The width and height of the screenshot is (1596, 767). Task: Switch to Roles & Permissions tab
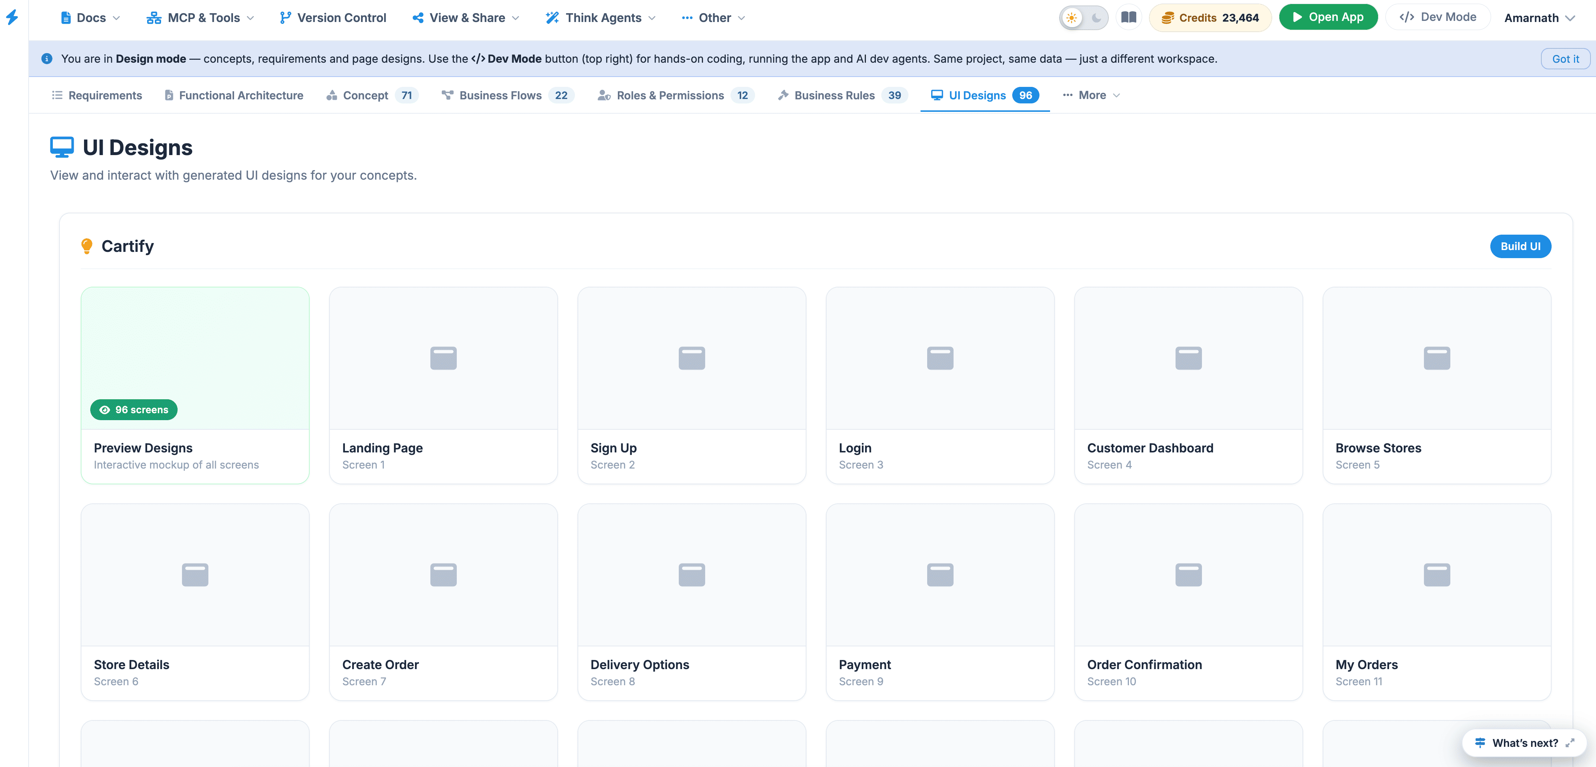[x=675, y=95]
